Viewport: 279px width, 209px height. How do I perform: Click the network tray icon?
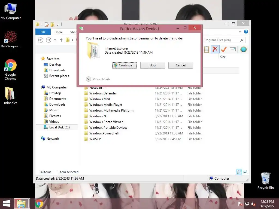[247, 204]
